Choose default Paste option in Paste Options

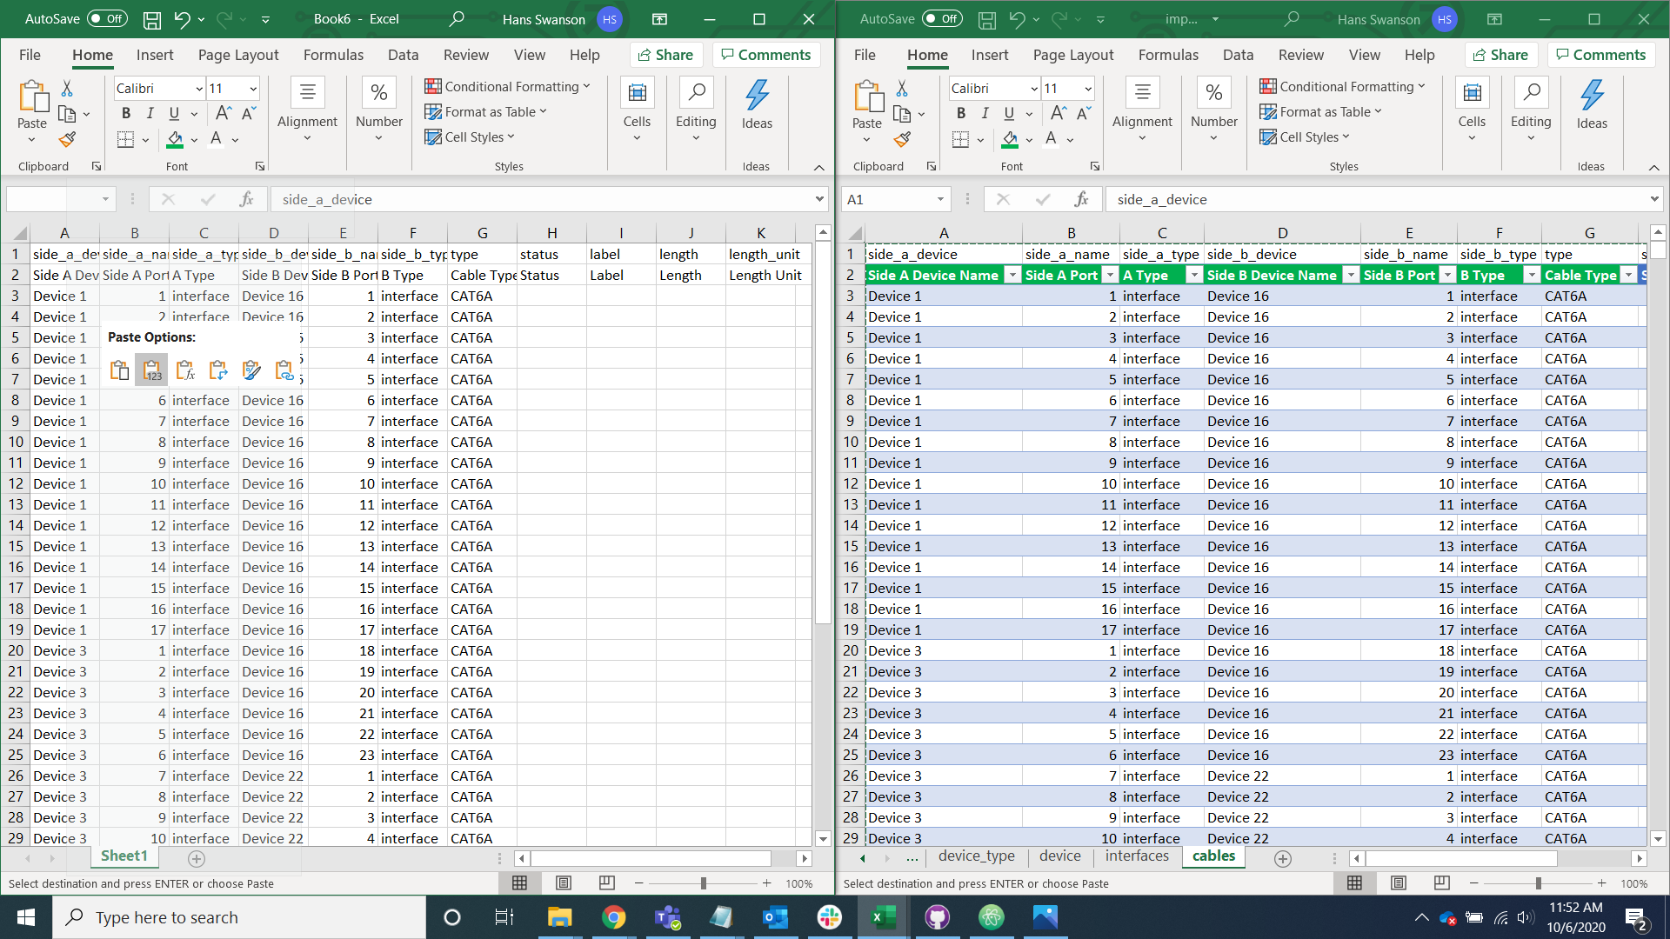[x=119, y=370]
